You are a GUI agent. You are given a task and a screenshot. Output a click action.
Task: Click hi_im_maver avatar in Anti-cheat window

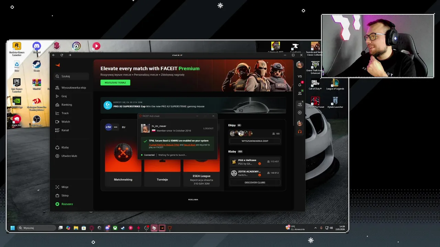pyautogui.click(x=145, y=128)
